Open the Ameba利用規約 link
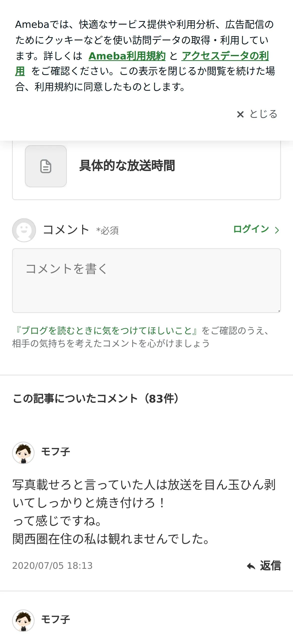Viewport: 293px width, 635px height. pyautogui.click(x=127, y=56)
